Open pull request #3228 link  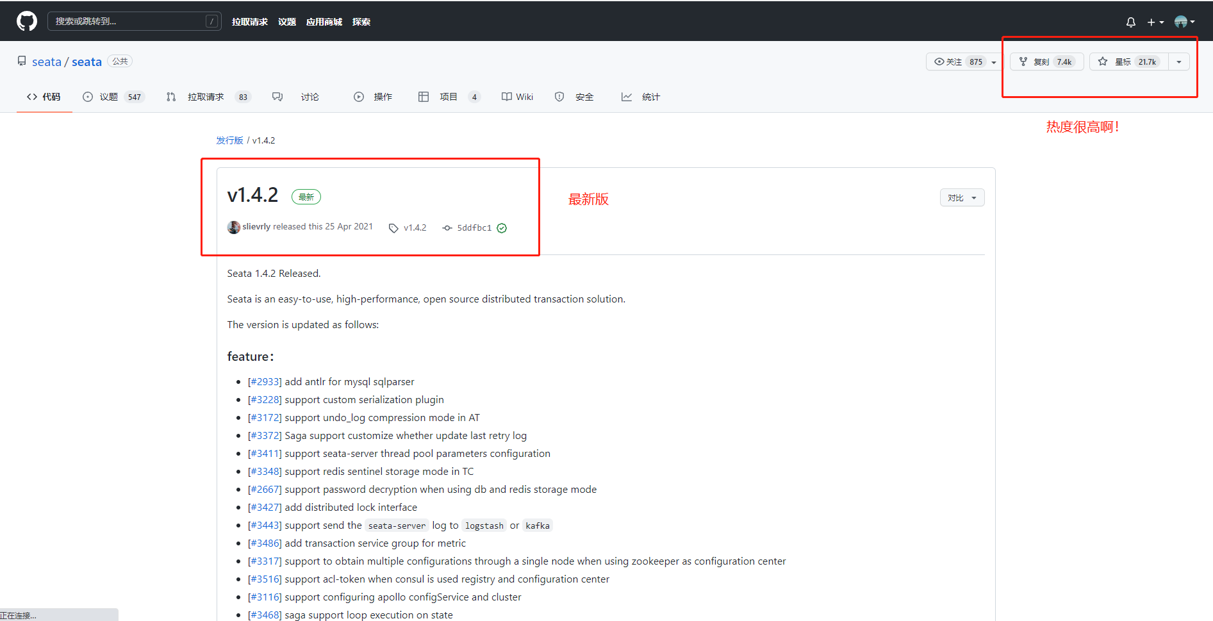(x=265, y=400)
